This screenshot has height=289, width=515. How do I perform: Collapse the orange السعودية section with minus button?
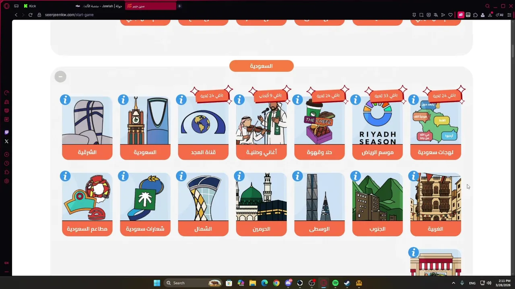[60, 77]
